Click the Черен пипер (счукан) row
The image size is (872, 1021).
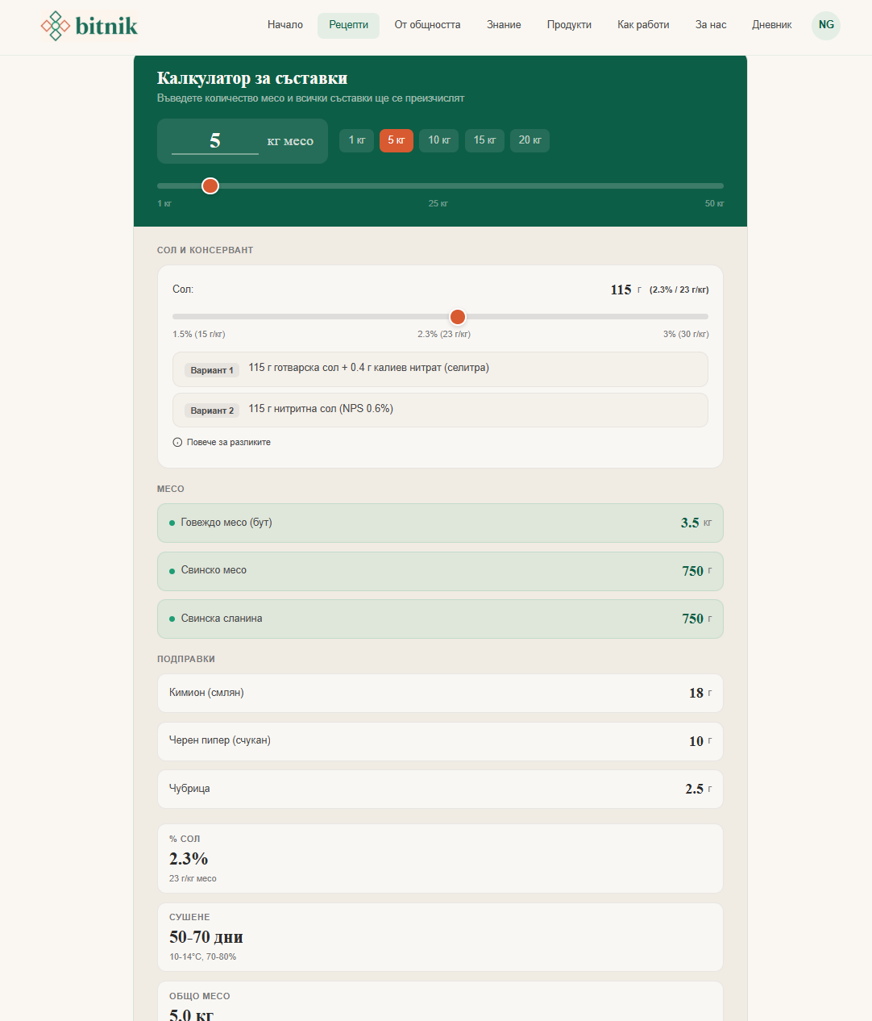point(440,741)
